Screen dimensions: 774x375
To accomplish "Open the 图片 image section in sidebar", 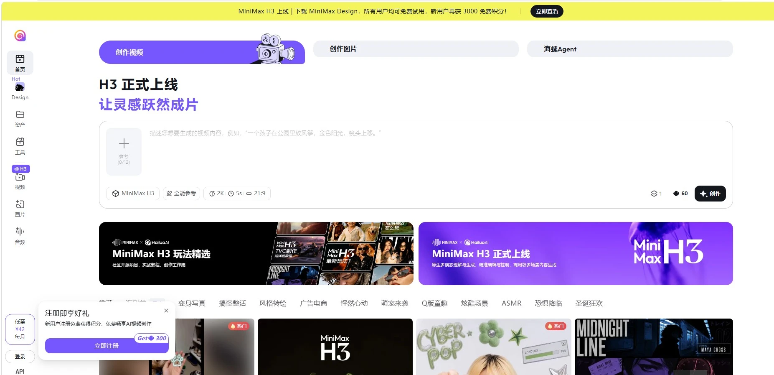I will click(x=20, y=209).
